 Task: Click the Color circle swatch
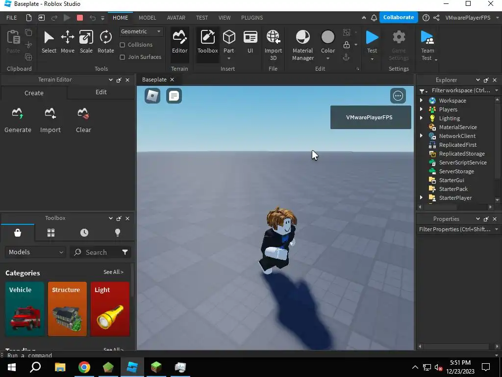pyautogui.click(x=328, y=37)
